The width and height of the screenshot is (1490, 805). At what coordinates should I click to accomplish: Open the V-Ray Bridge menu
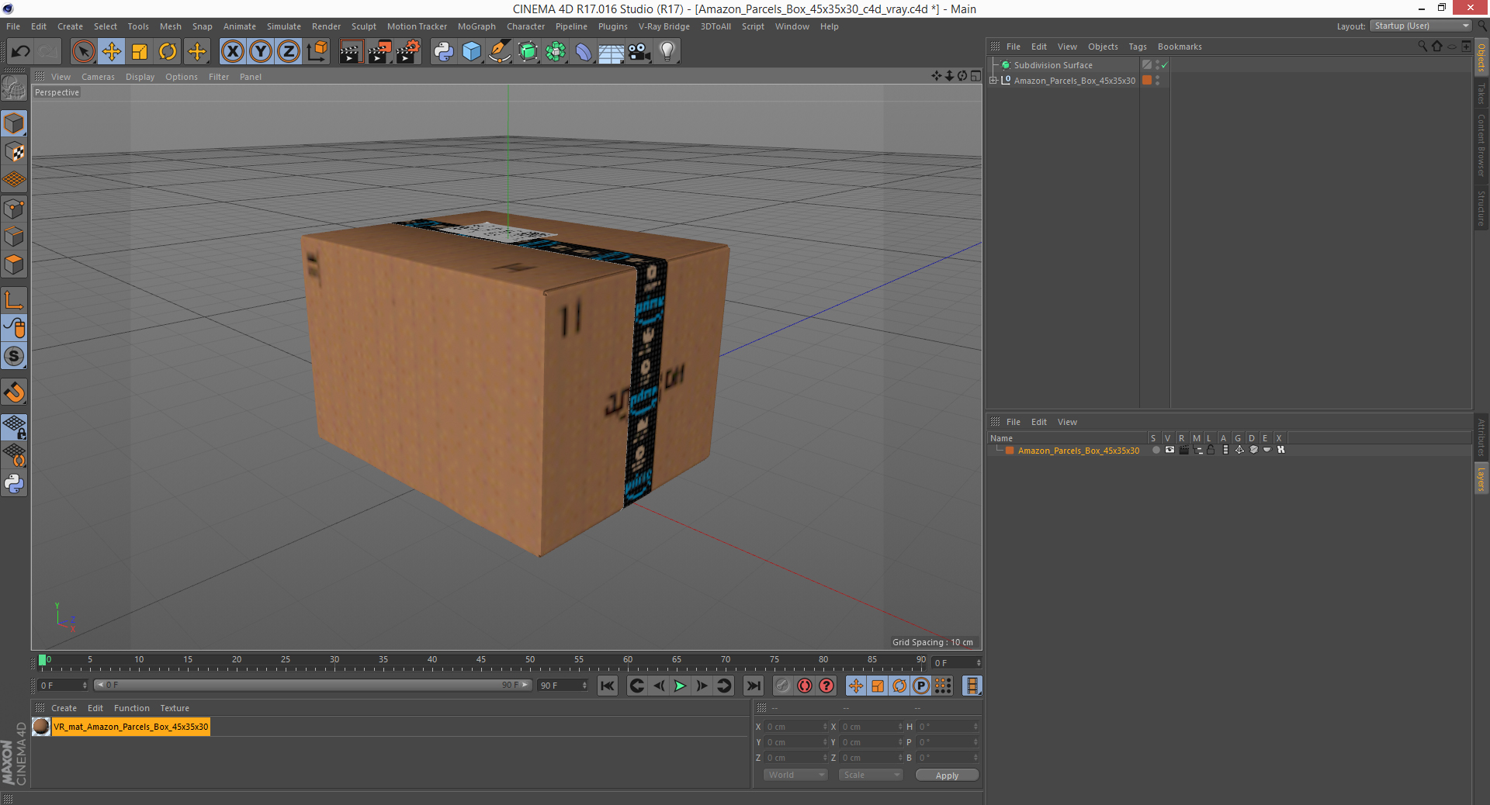[664, 26]
